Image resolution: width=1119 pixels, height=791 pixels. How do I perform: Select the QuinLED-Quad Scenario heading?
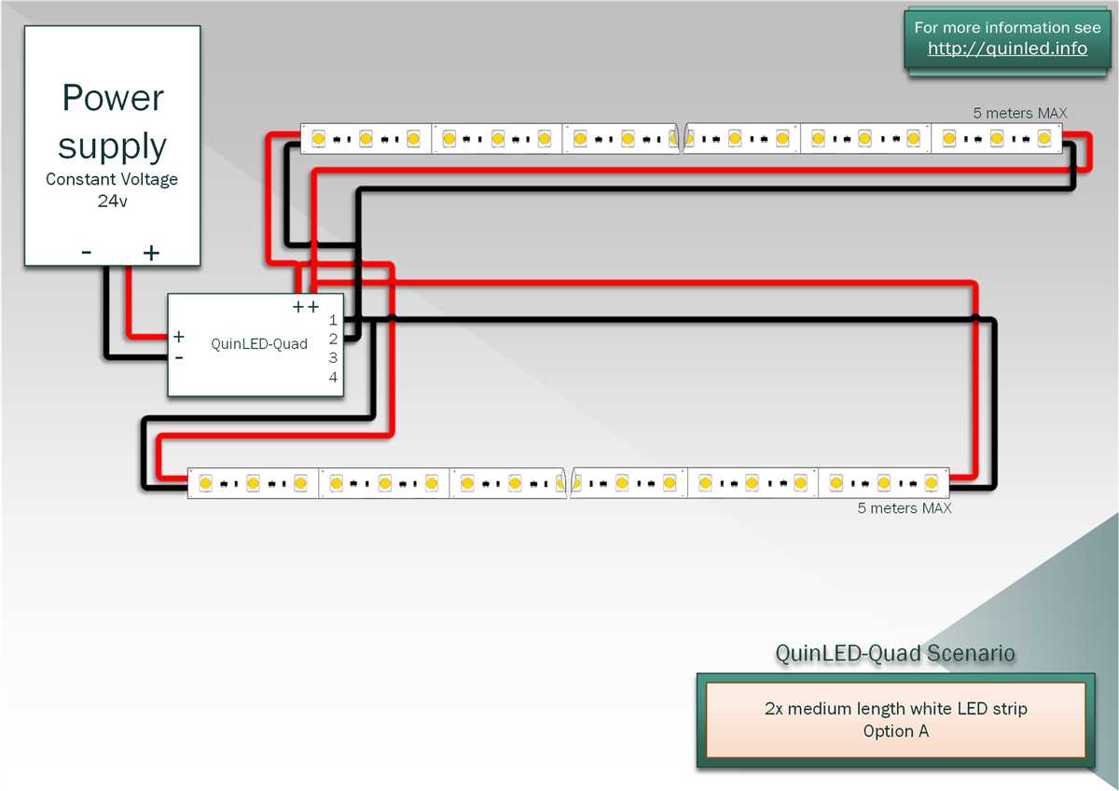point(894,654)
